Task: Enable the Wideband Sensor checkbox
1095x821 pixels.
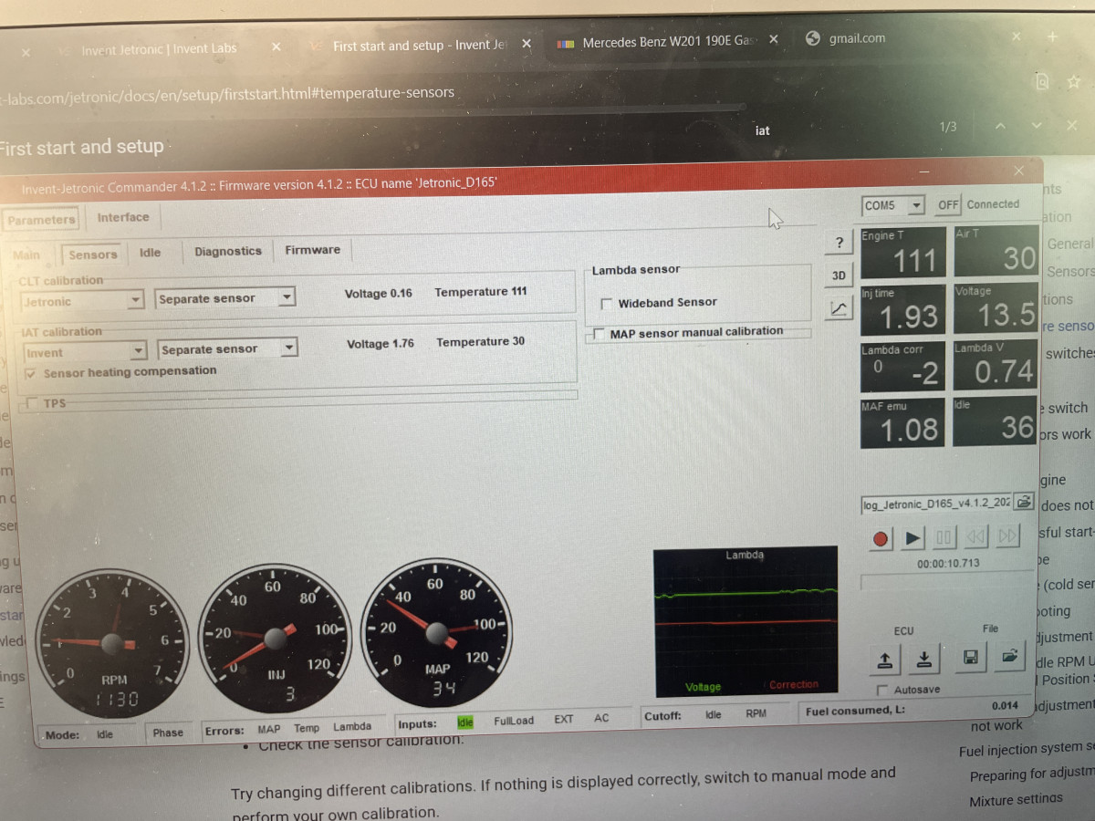Action: pos(607,303)
